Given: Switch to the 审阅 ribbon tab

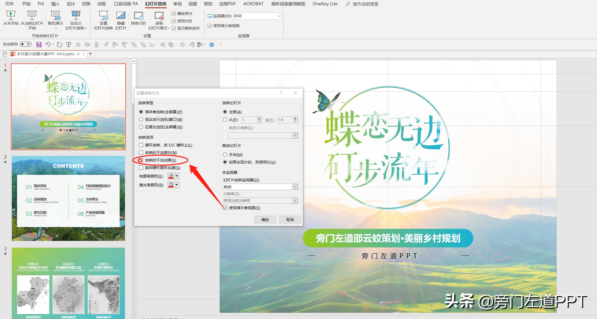Looking at the screenshot, I should (177, 4).
